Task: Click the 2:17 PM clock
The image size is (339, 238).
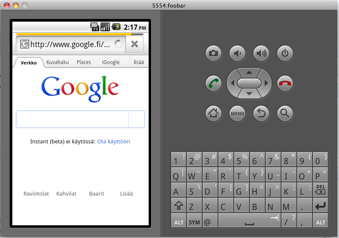Action: click(135, 27)
